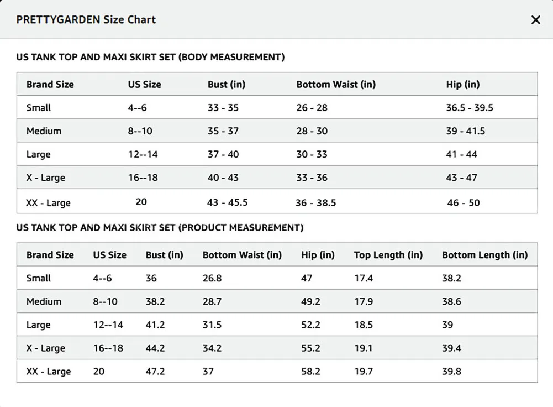Select XX - Large hip value 46 - 50

(464, 203)
